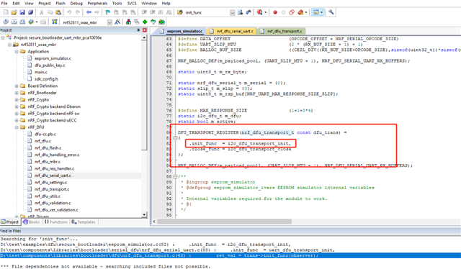461x269 pixels.
Task: Click into the init_func find text field
Action: (x=207, y=13)
